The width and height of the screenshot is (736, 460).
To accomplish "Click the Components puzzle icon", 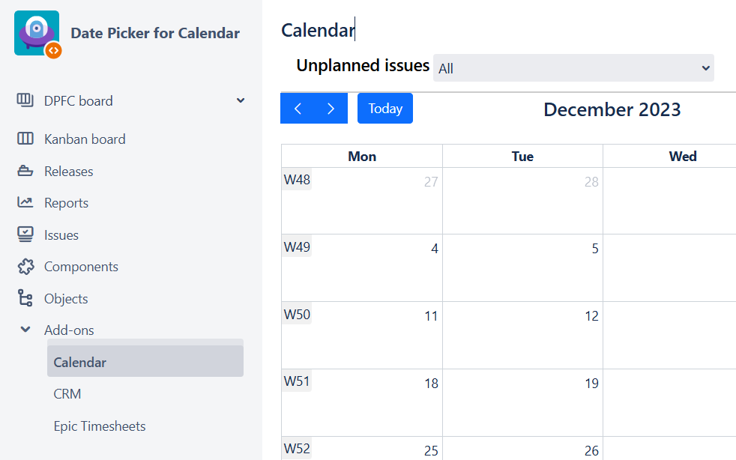I will click(25, 267).
